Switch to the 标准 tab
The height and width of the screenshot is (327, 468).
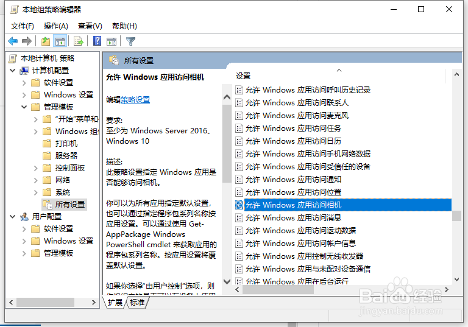[x=137, y=302]
